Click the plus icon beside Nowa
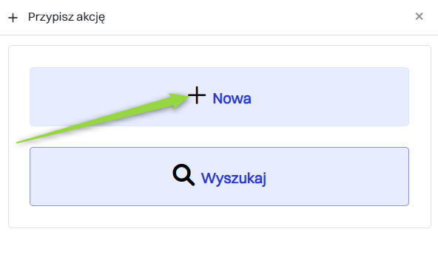Viewport: 438px width, 274px height. [198, 95]
